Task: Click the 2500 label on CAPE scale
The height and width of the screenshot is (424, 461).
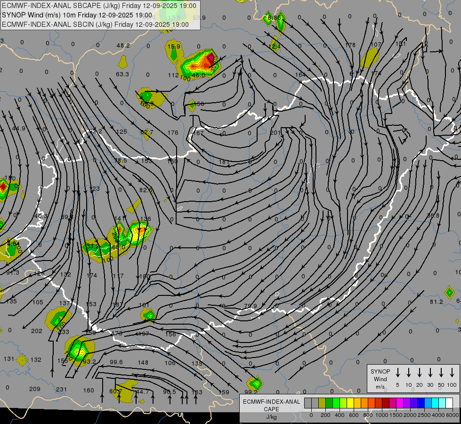Action: tap(424, 415)
